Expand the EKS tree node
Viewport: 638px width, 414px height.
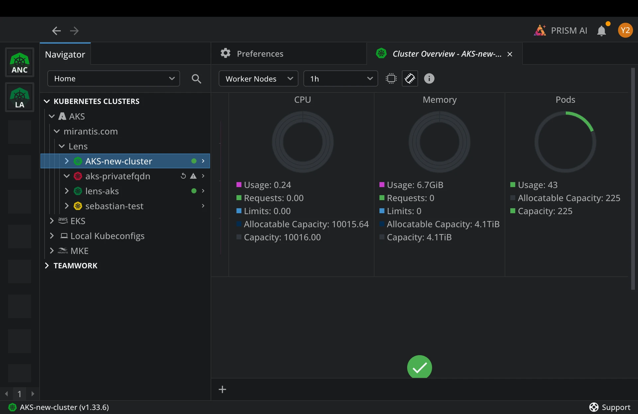tap(52, 221)
